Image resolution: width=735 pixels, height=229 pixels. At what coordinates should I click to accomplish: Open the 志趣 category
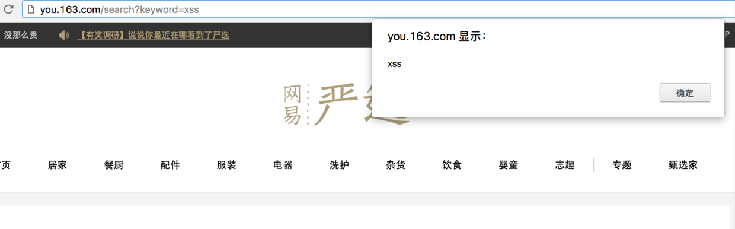point(565,165)
